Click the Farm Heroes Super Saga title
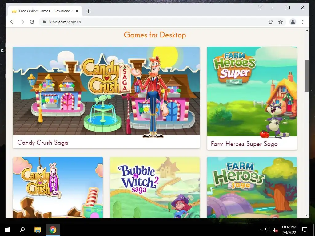The image size is (315, 236). point(244,144)
